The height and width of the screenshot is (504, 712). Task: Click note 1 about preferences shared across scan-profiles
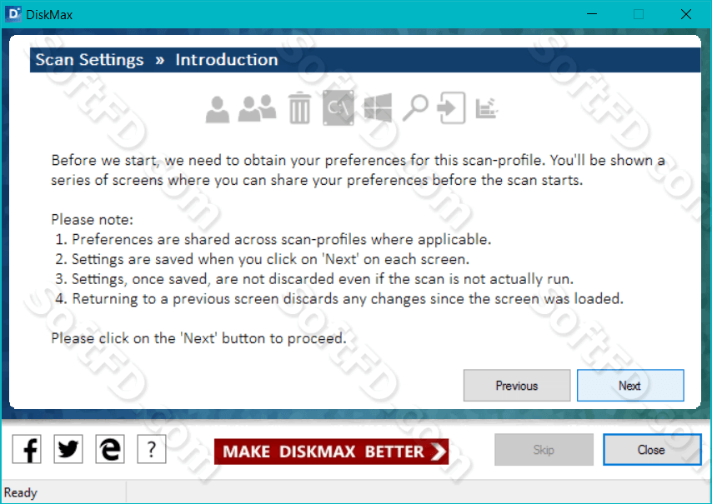273,240
